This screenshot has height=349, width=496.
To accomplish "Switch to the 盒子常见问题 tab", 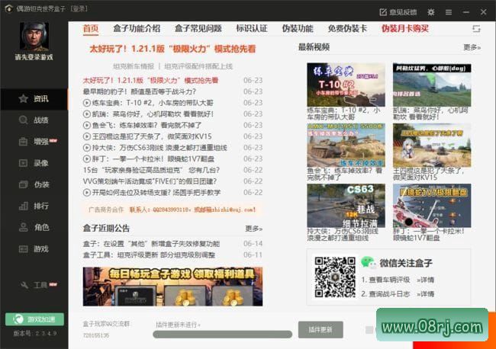I will [x=198, y=29].
